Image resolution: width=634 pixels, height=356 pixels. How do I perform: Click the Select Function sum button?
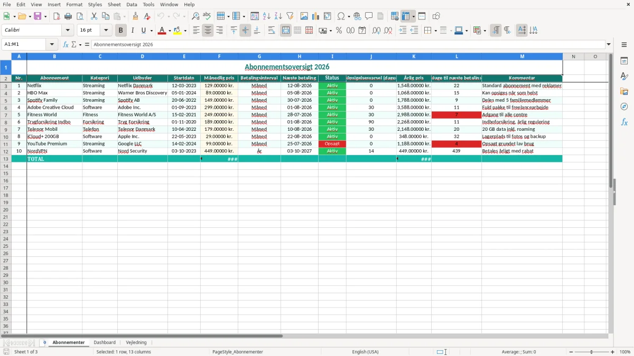pyautogui.click(x=74, y=44)
